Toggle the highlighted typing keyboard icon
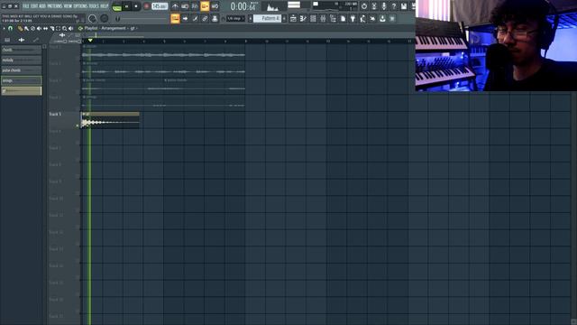The image size is (577, 325). click(x=175, y=18)
